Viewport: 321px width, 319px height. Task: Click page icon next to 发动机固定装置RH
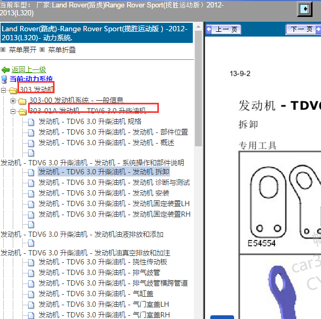[31, 215]
